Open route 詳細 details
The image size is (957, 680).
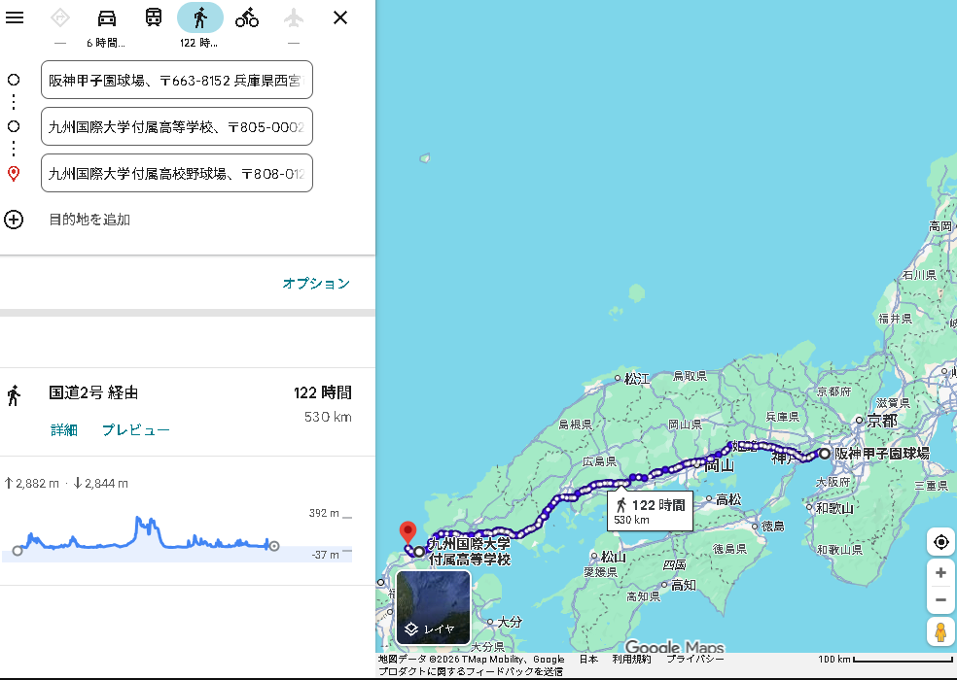[64, 430]
